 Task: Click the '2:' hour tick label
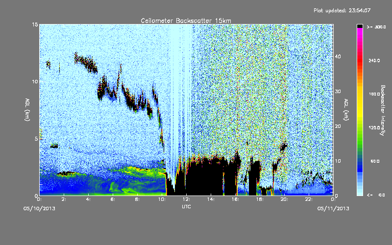[64, 199]
